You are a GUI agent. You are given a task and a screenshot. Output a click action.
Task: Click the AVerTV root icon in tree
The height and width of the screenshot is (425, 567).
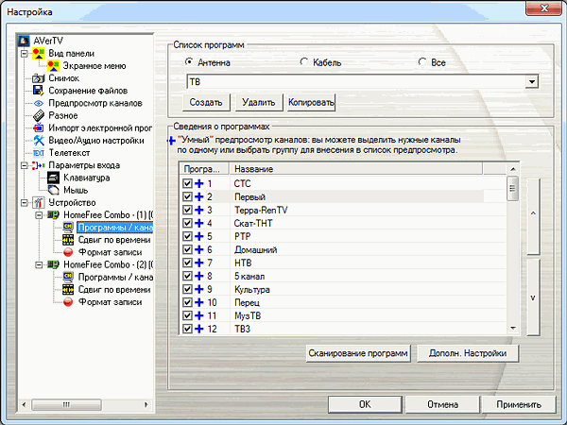coord(24,41)
